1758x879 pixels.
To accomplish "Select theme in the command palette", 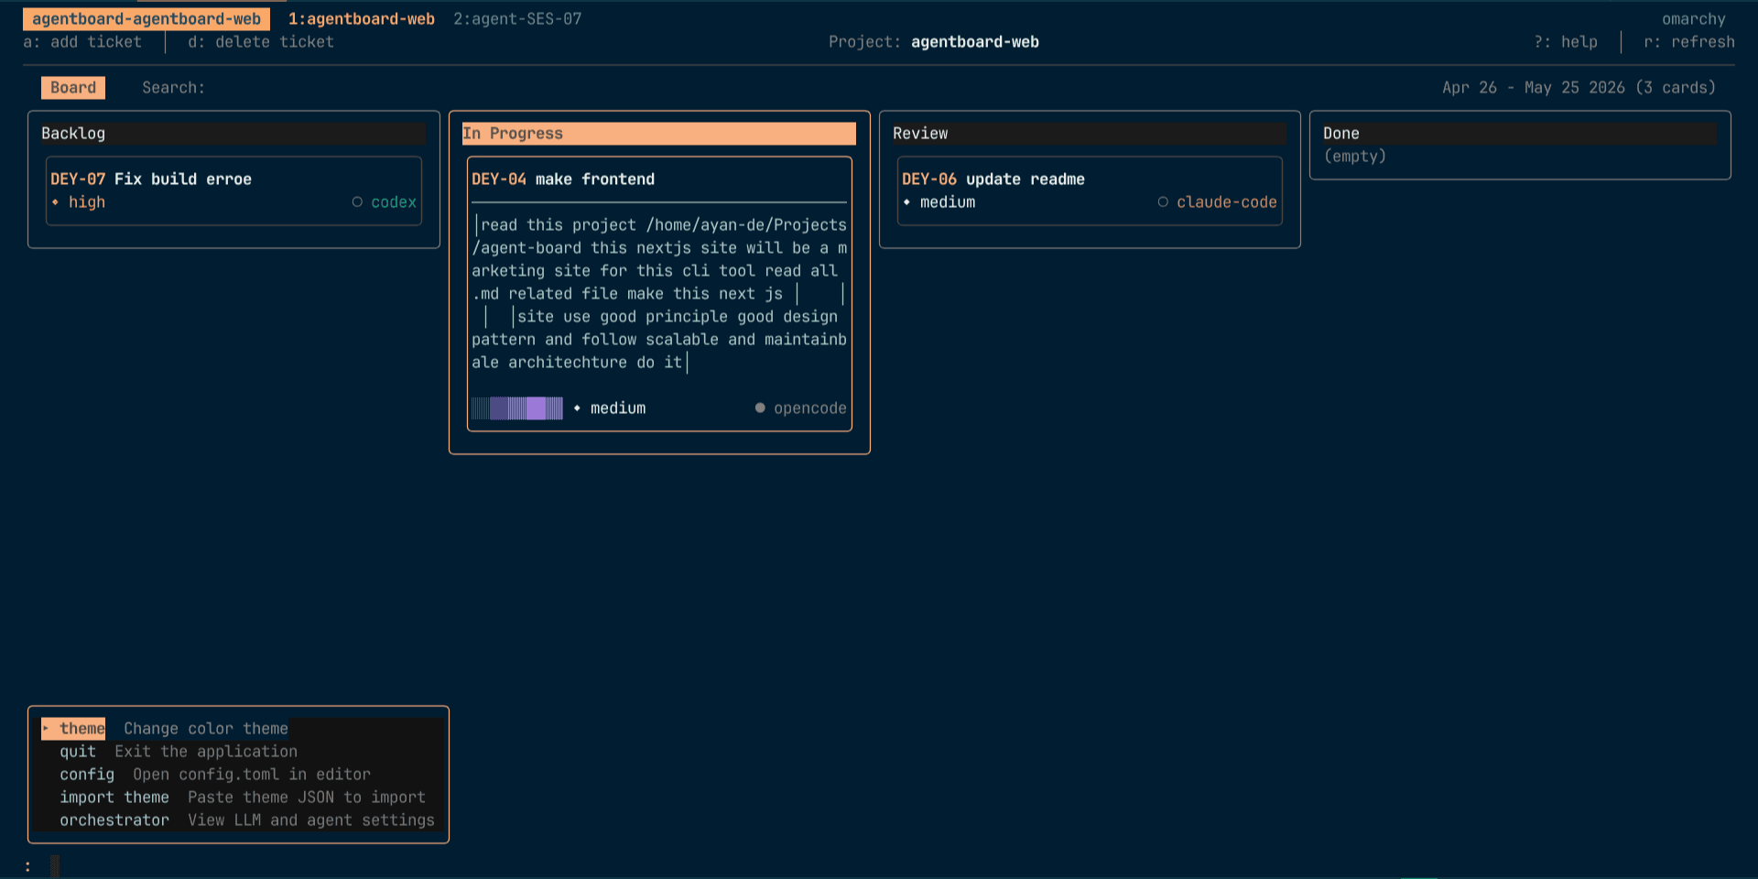I will tap(81, 728).
